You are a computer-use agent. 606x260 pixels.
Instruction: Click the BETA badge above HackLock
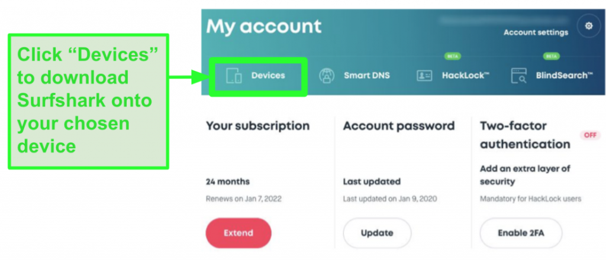tap(452, 56)
